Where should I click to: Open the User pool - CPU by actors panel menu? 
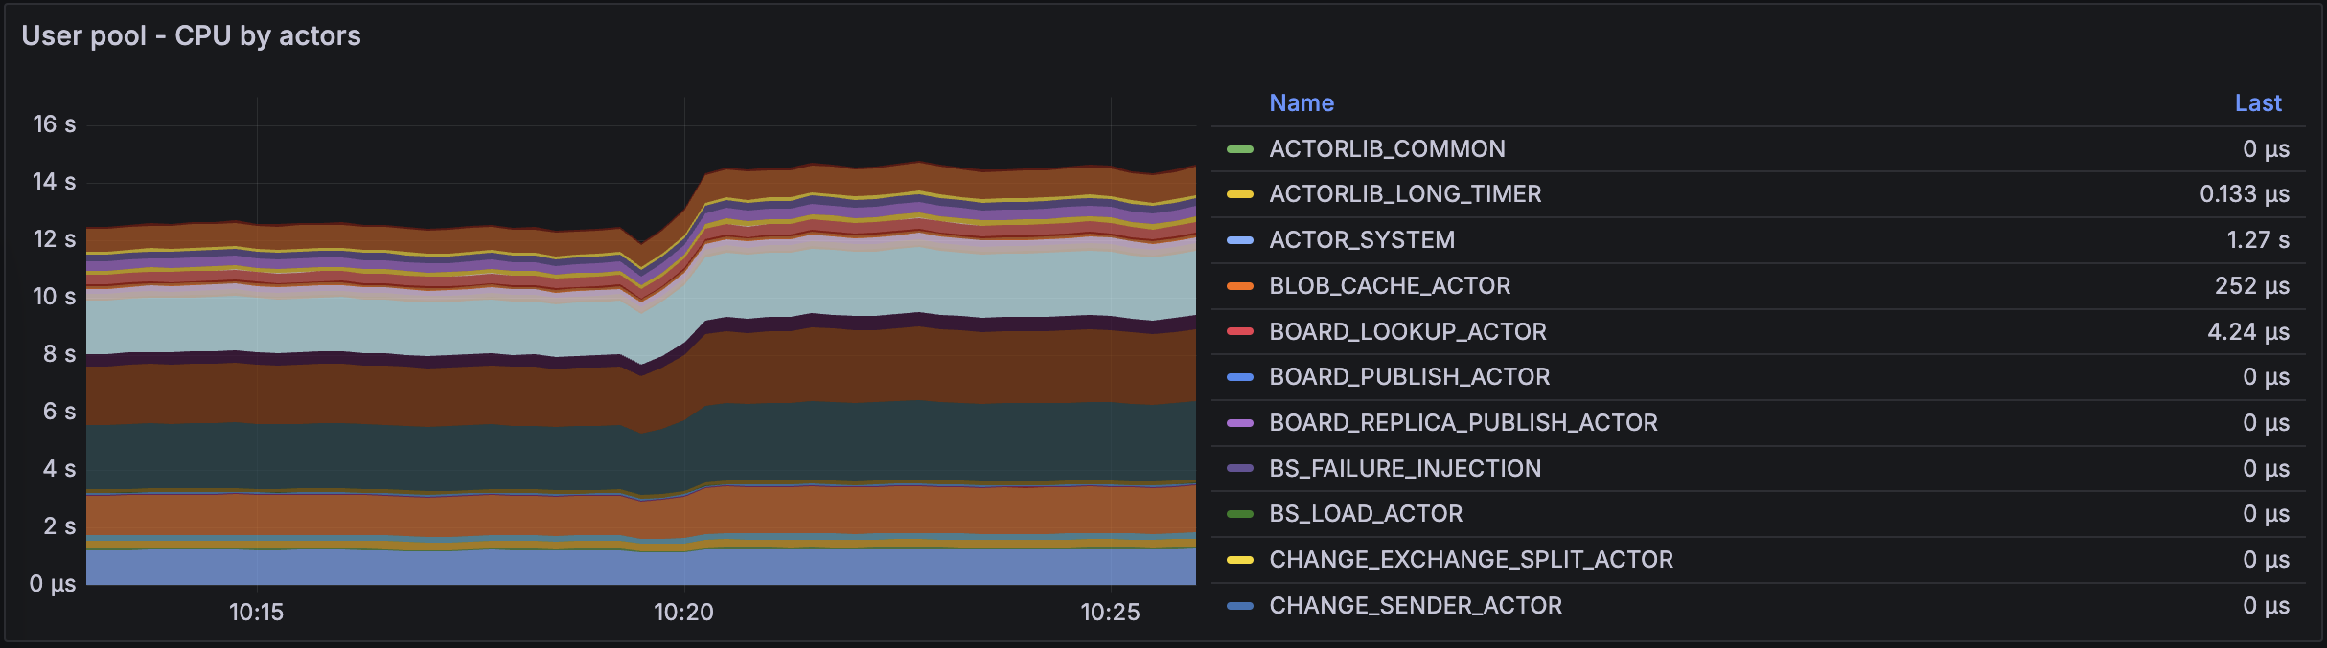click(x=191, y=36)
